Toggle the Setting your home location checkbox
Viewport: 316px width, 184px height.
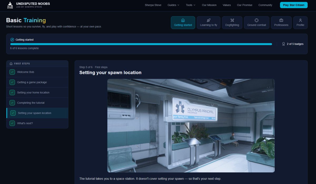coord(12,92)
